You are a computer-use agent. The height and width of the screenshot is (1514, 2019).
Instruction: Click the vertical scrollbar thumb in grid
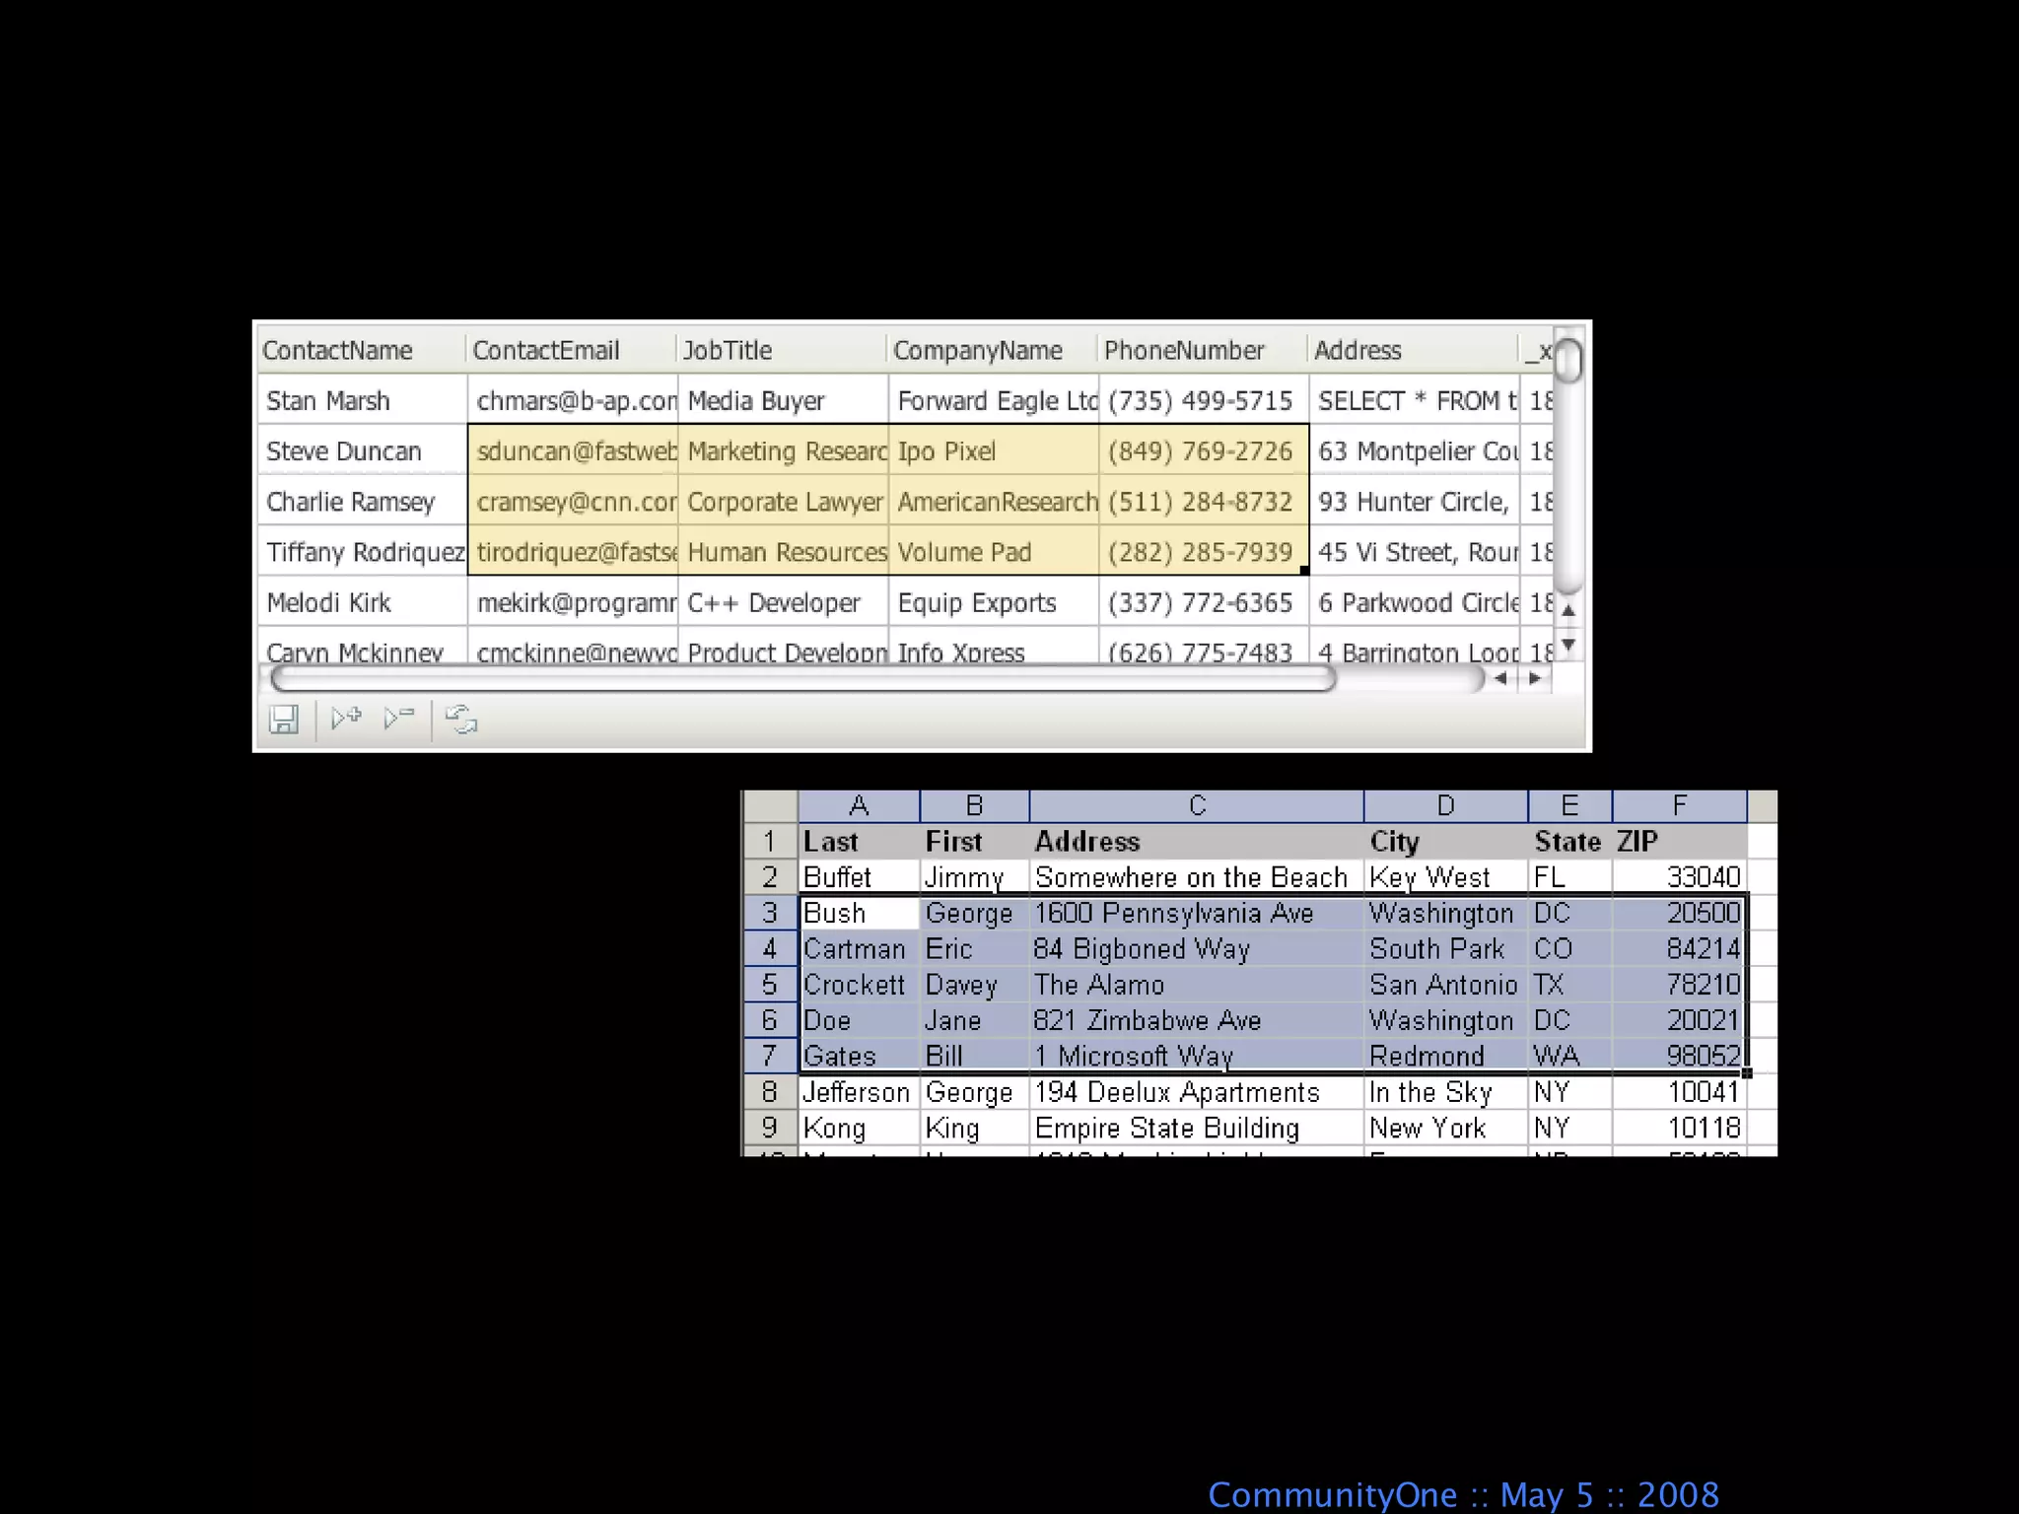pyautogui.click(x=1568, y=360)
